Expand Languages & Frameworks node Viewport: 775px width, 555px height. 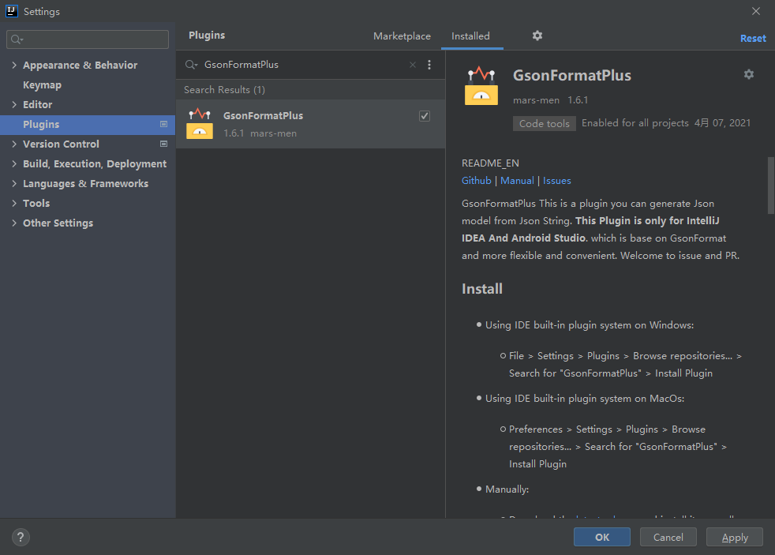14,183
